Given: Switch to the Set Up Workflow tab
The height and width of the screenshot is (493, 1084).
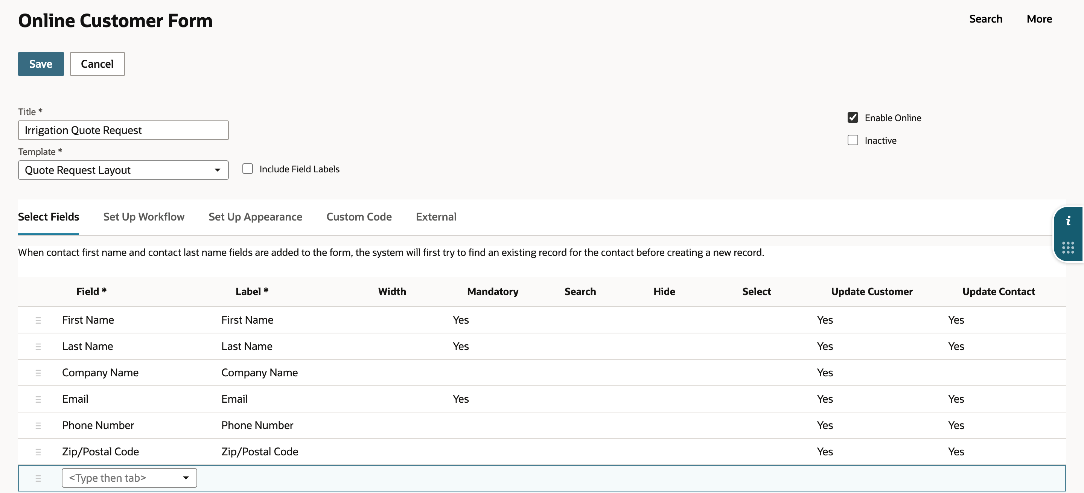Looking at the screenshot, I should point(144,217).
